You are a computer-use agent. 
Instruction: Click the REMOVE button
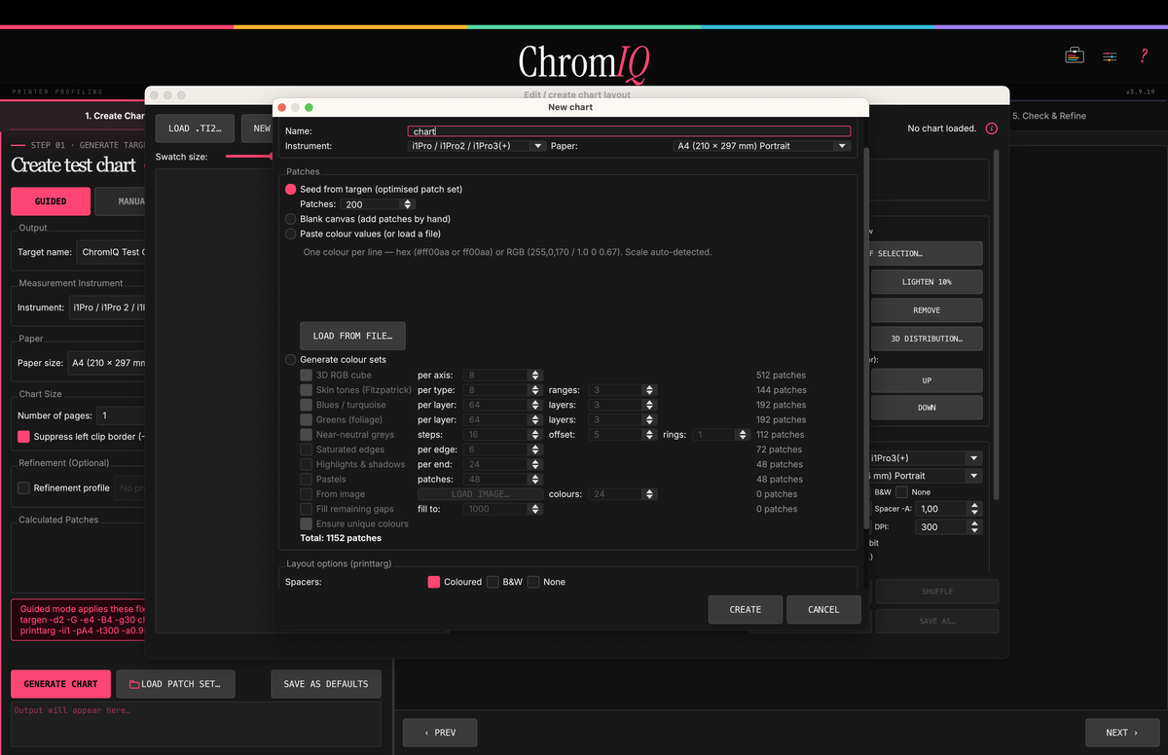(927, 310)
